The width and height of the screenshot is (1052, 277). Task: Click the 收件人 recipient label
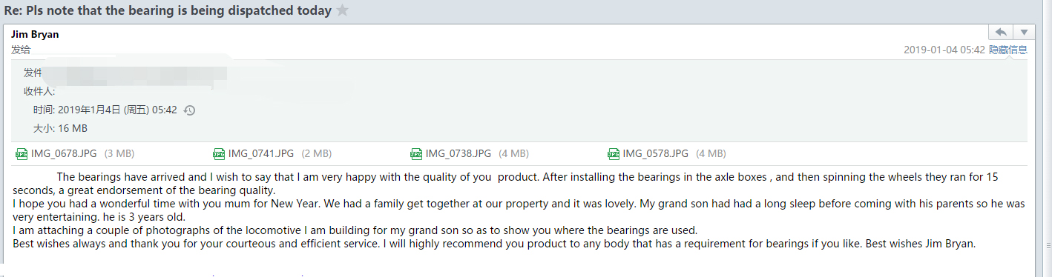[x=39, y=92]
